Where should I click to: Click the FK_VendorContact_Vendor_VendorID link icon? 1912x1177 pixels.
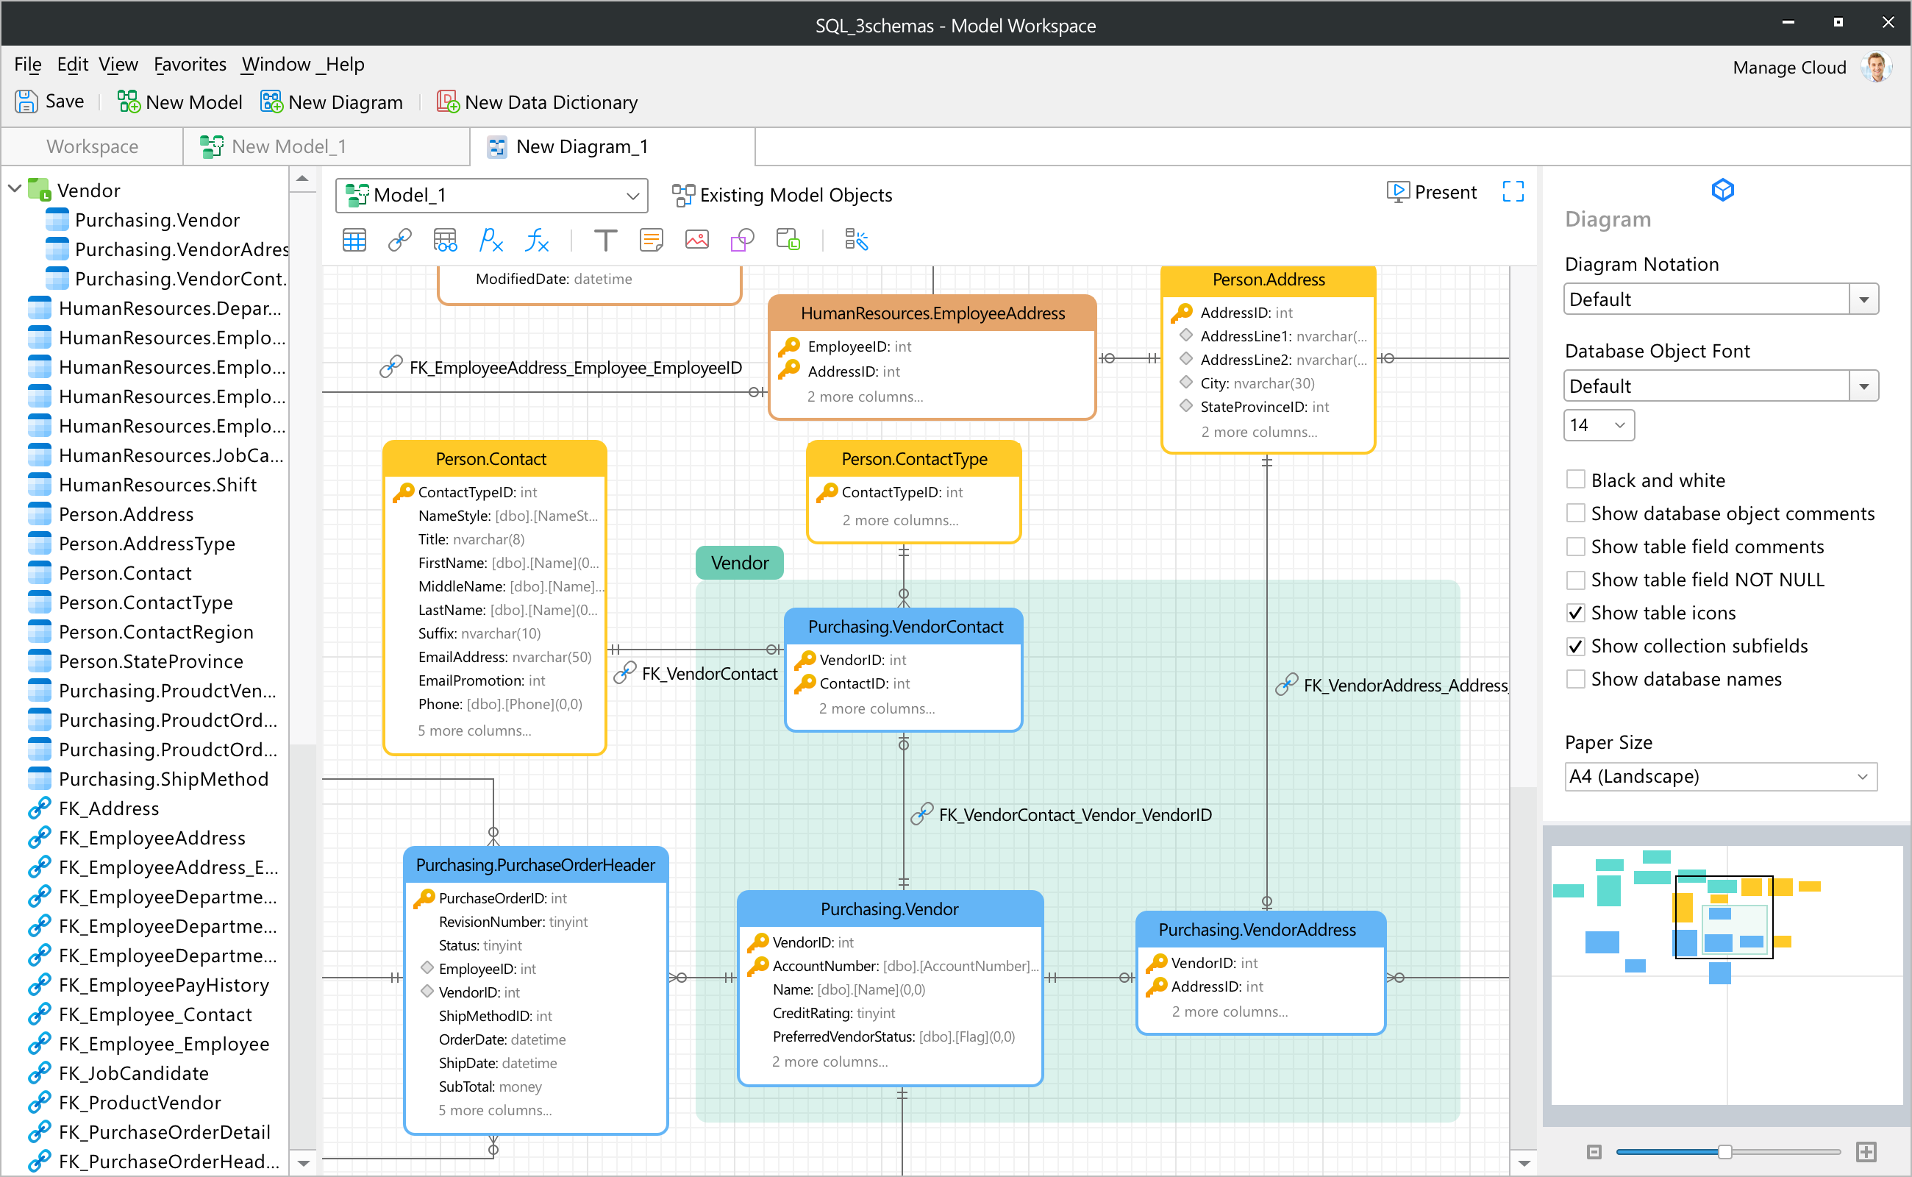[921, 814]
